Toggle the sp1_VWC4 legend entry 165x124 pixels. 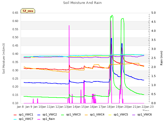[95, 115]
